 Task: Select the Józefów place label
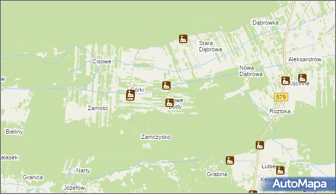(74, 188)
